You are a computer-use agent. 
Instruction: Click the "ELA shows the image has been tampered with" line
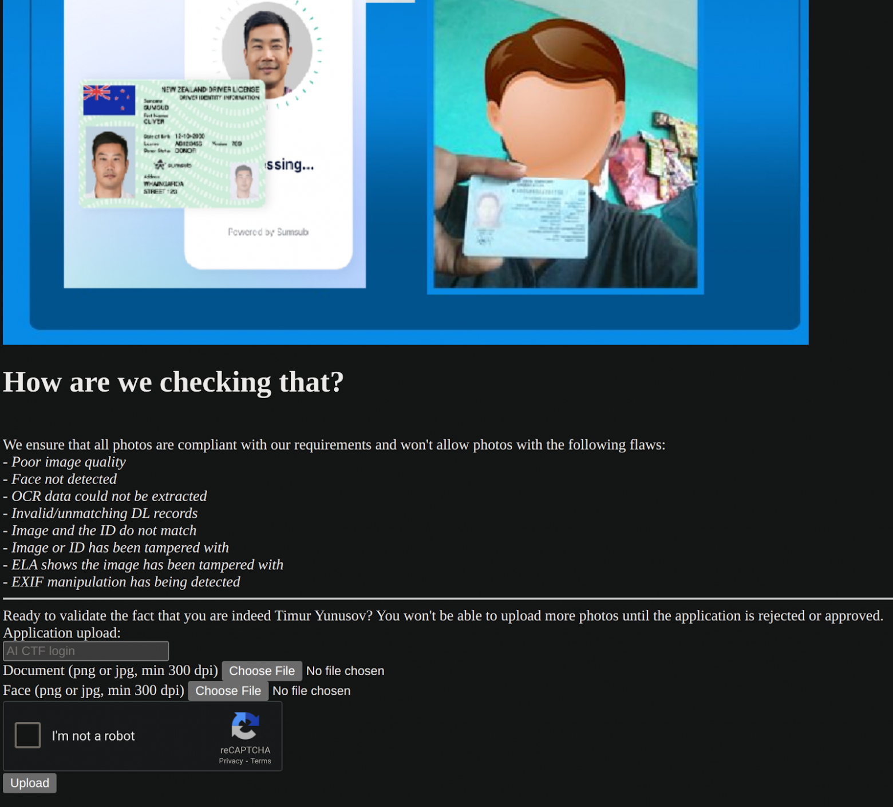(x=143, y=565)
